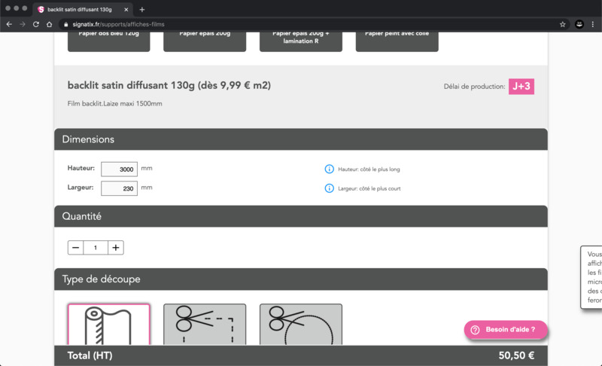Click the Largeur dimension input field
Image resolution: width=602 pixels, height=366 pixels.
[x=119, y=188]
